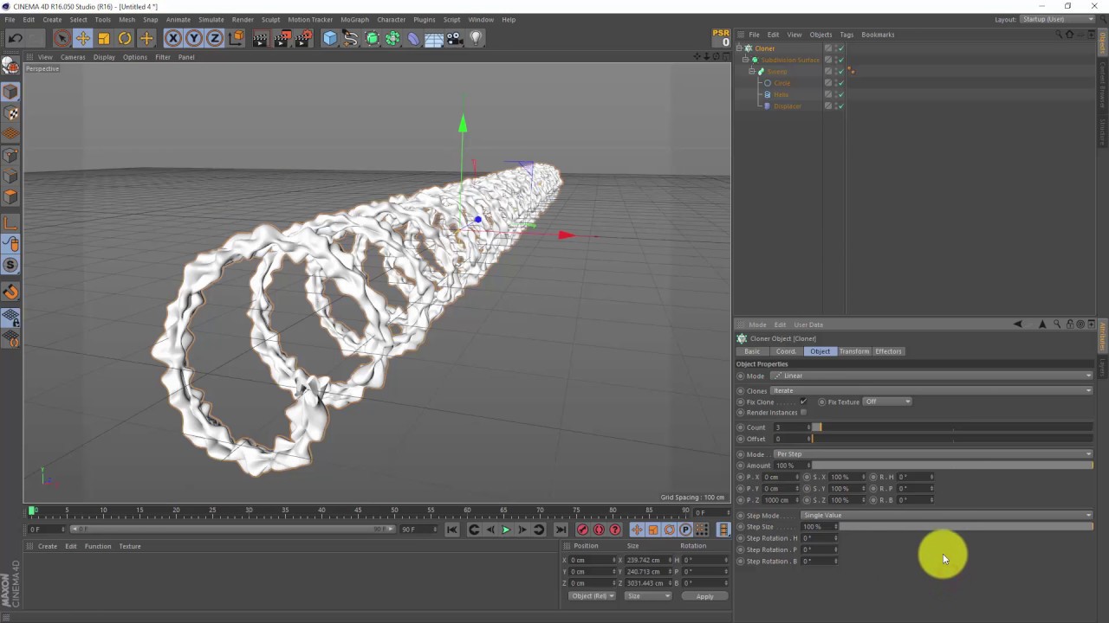
Task: Toggle the coordinate system icon
Action: pyautogui.click(x=236, y=38)
